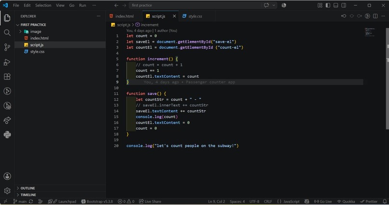Split the editor to the right
The image size is (389, 205).
click(x=375, y=16)
